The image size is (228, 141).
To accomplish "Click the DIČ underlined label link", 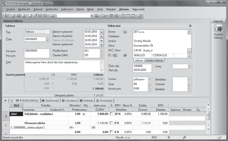I will [115, 55].
